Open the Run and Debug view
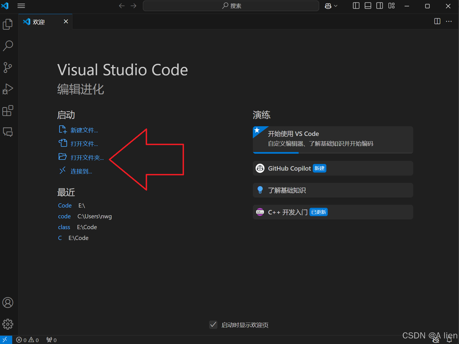Viewport: 459px width, 344px height. (8, 89)
